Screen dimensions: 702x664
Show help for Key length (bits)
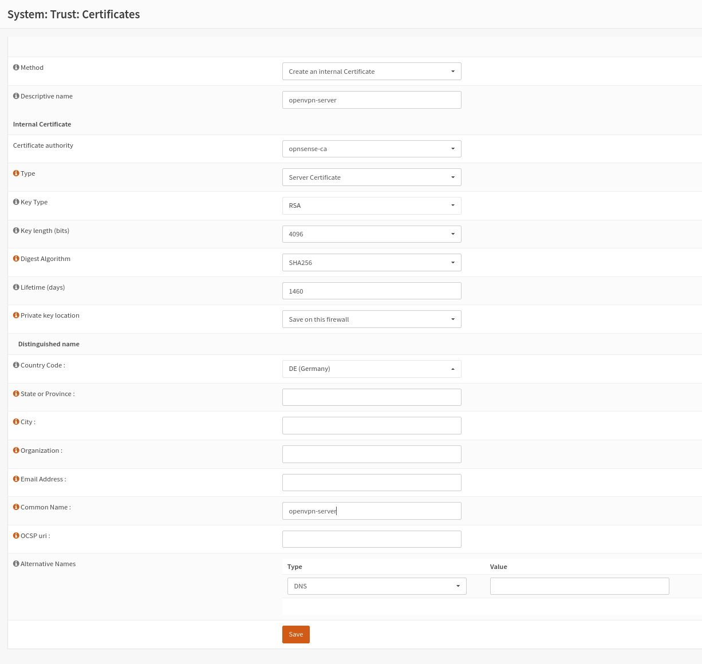pyautogui.click(x=16, y=231)
